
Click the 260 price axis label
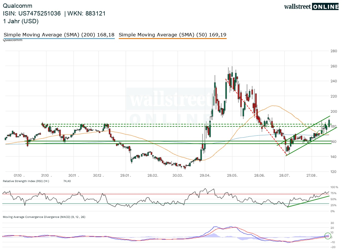point(333,66)
